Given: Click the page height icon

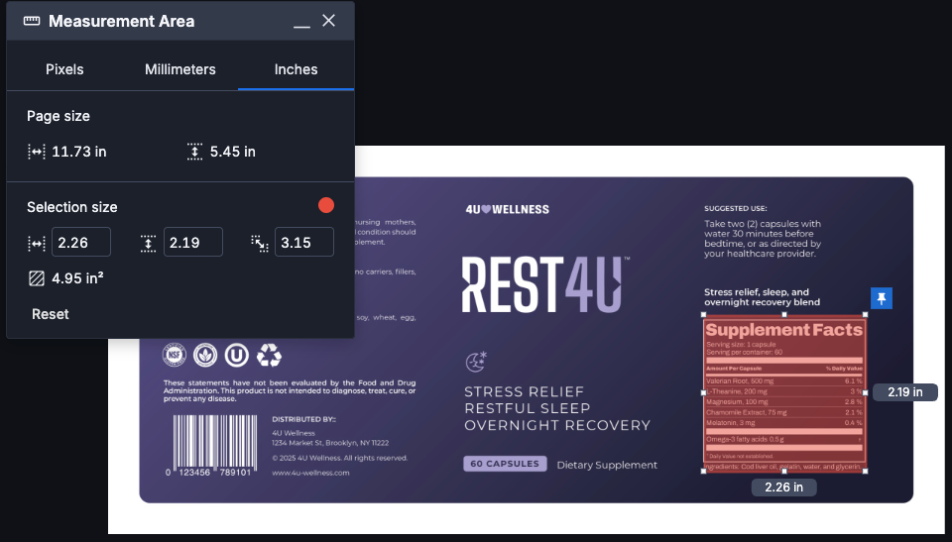Looking at the screenshot, I should pyautogui.click(x=194, y=152).
